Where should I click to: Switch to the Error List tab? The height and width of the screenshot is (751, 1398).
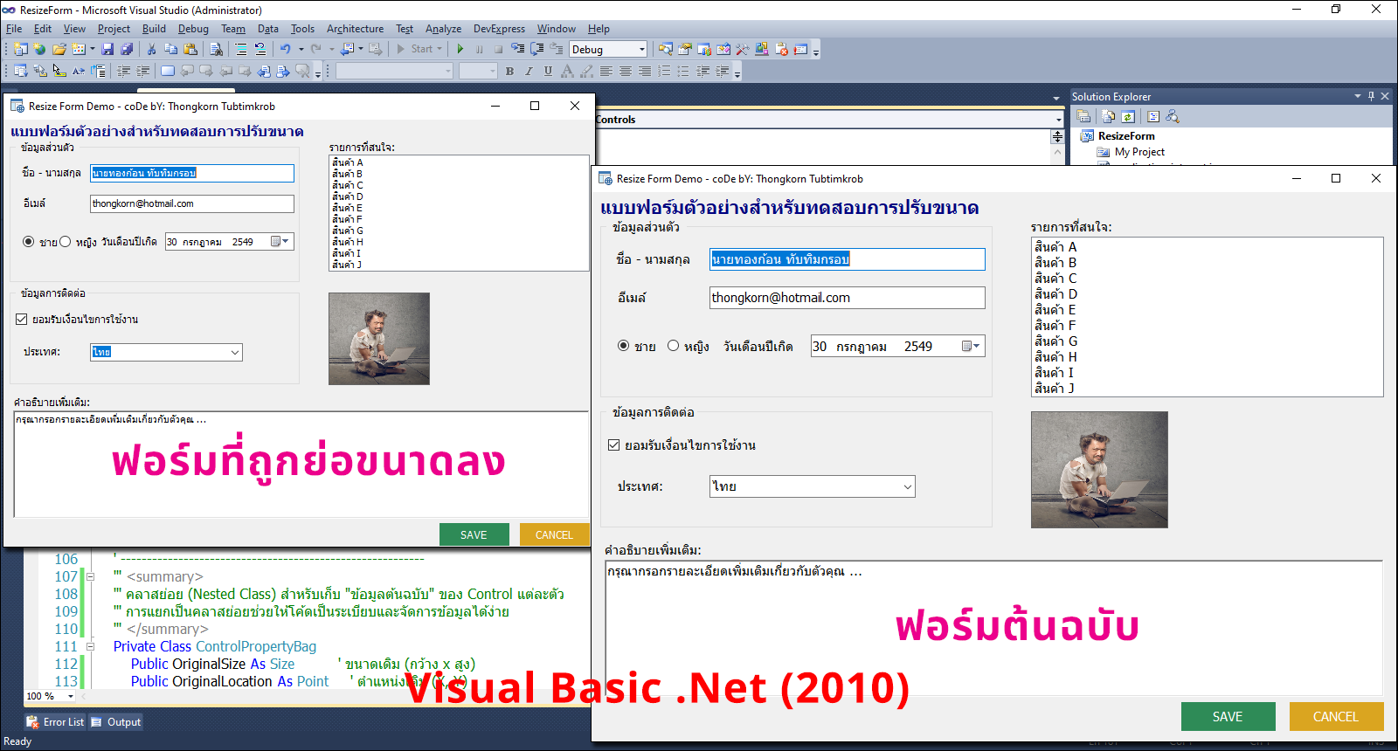[x=55, y=722]
